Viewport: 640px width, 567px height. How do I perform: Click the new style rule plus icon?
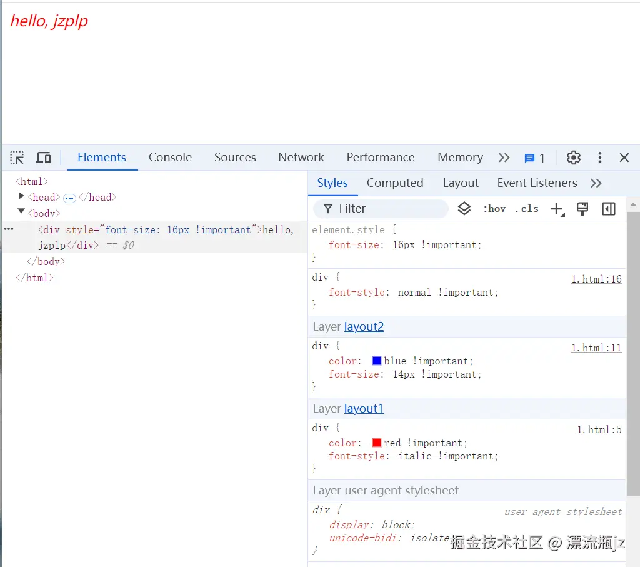pos(557,208)
